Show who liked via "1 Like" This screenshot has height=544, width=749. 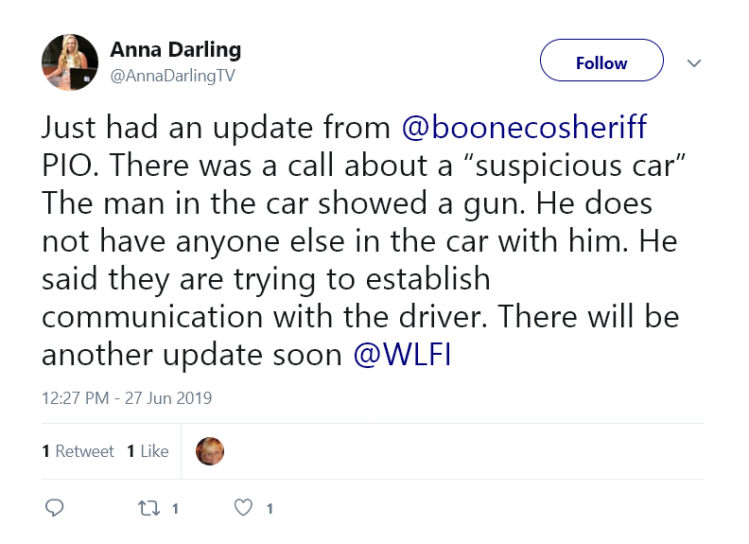(x=148, y=451)
